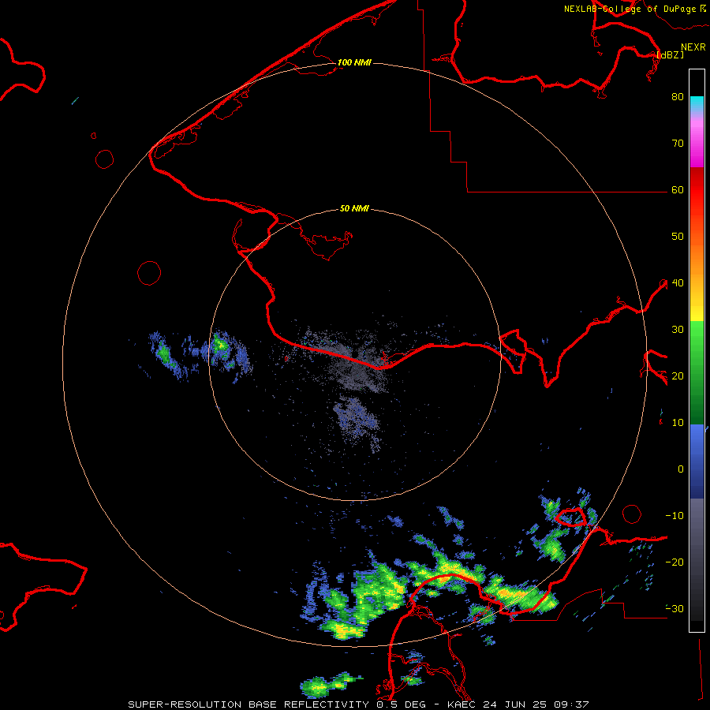This screenshot has height=710, width=710.
Task: Click the NEXR label in the corner
Action: click(693, 47)
